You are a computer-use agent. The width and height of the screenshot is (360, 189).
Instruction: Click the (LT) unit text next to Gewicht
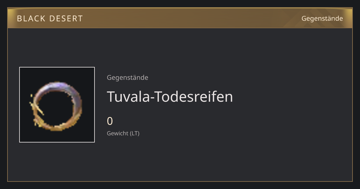click(x=135, y=133)
